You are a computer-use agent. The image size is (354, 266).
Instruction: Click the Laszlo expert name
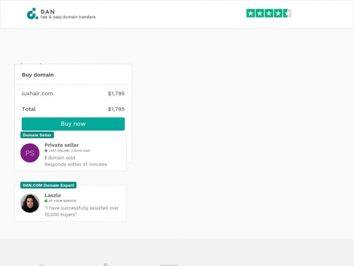53,195
